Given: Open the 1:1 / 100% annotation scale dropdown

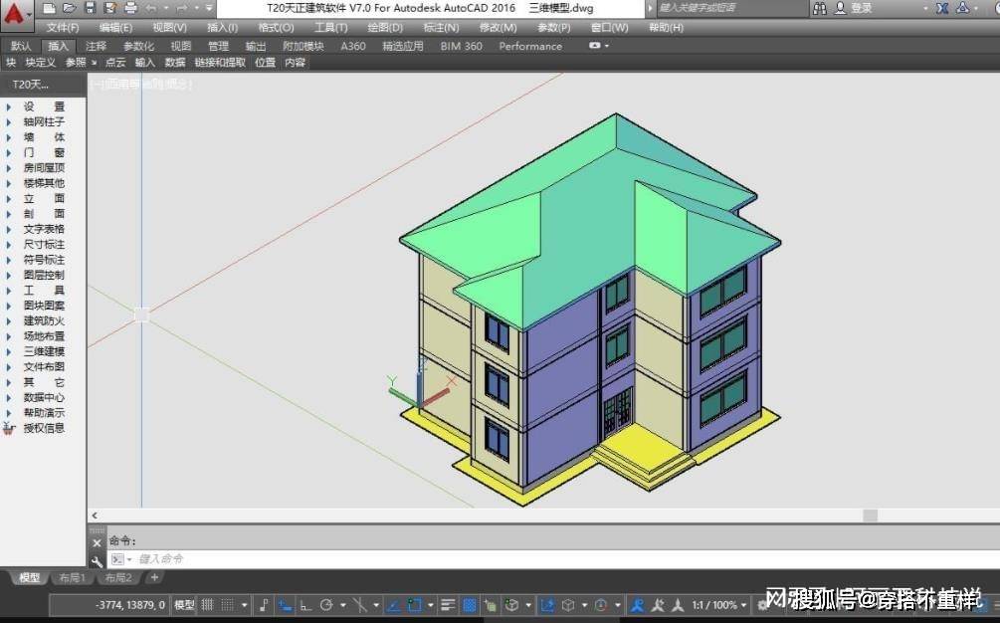Looking at the screenshot, I should pos(718,605).
